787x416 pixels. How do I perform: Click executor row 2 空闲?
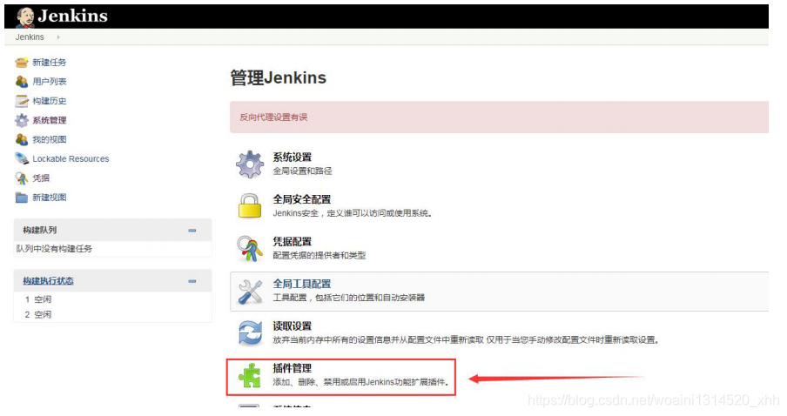coord(112,315)
